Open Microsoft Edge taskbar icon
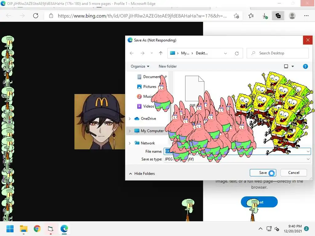Screen dimensions: 315x236 [x=64, y=229]
